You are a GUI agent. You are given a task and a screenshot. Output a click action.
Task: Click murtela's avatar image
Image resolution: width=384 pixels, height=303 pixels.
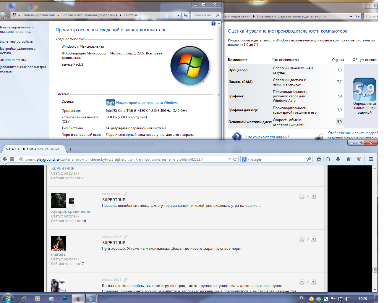[59, 243]
